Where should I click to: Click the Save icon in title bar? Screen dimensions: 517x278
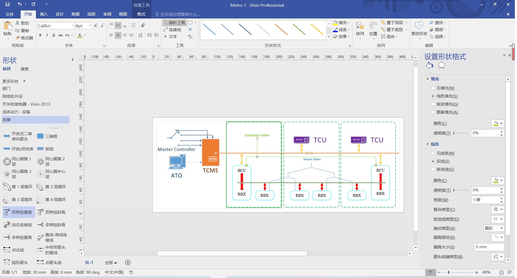pyautogui.click(x=8, y=4)
